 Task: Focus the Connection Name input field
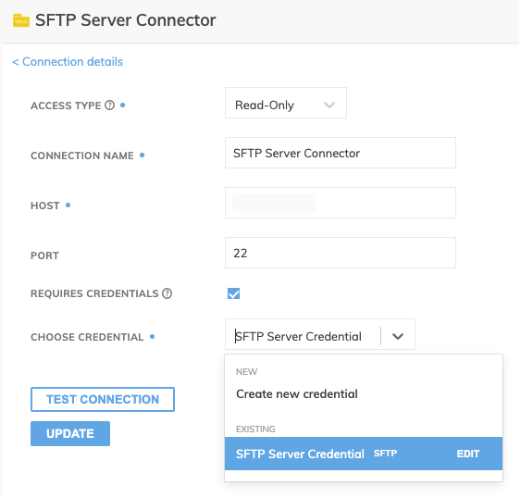coord(341,153)
